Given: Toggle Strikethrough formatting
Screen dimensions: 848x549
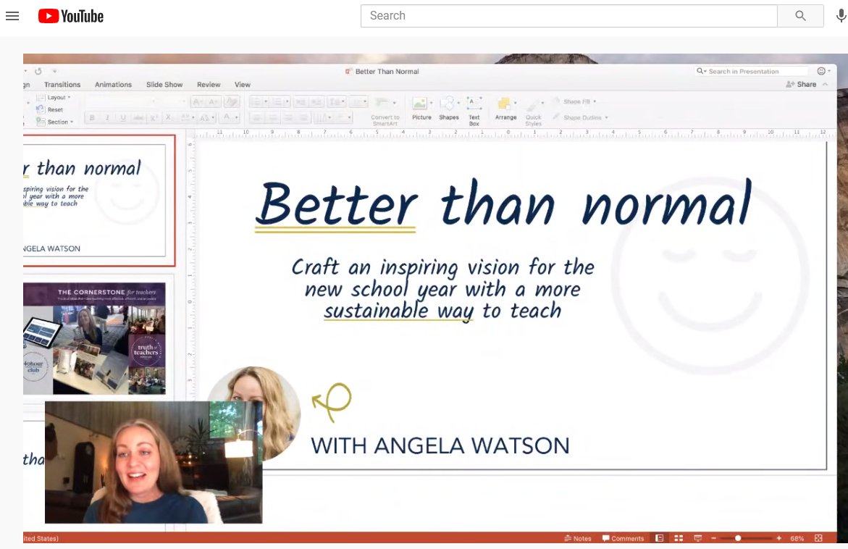Looking at the screenshot, I should pos(138,117).
